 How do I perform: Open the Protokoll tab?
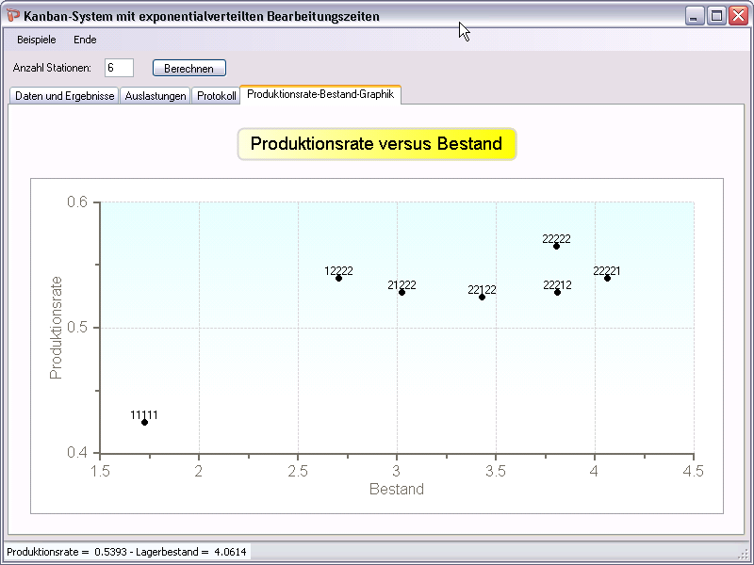[216, 96]
